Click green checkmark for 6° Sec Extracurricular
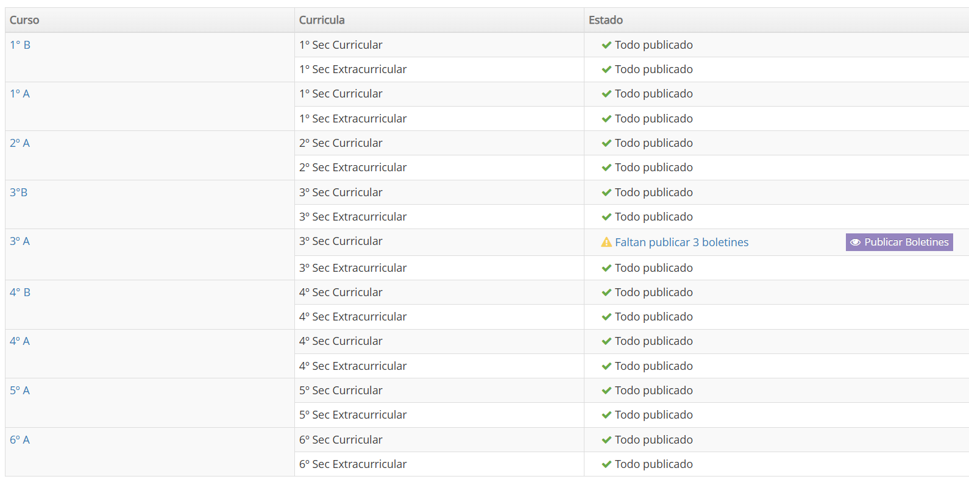This screenshot has height=482, width=969. point(606,464)
